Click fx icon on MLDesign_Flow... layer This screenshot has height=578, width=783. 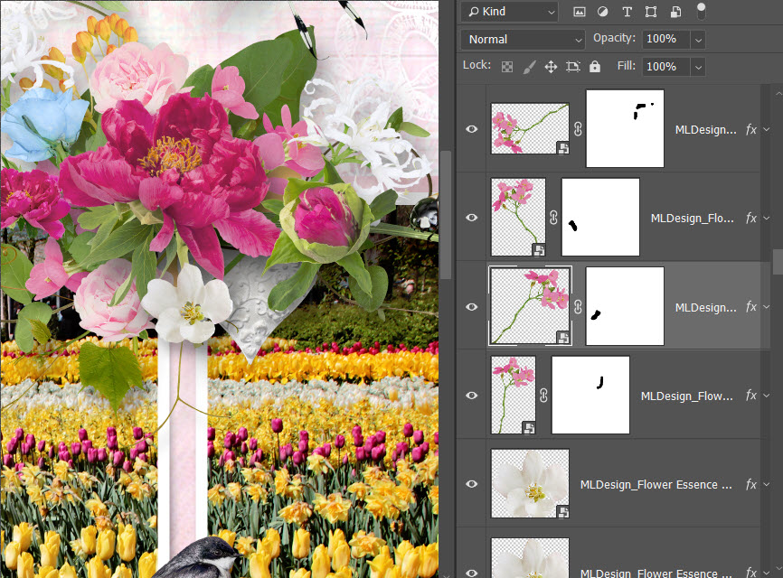click(751, 396)
